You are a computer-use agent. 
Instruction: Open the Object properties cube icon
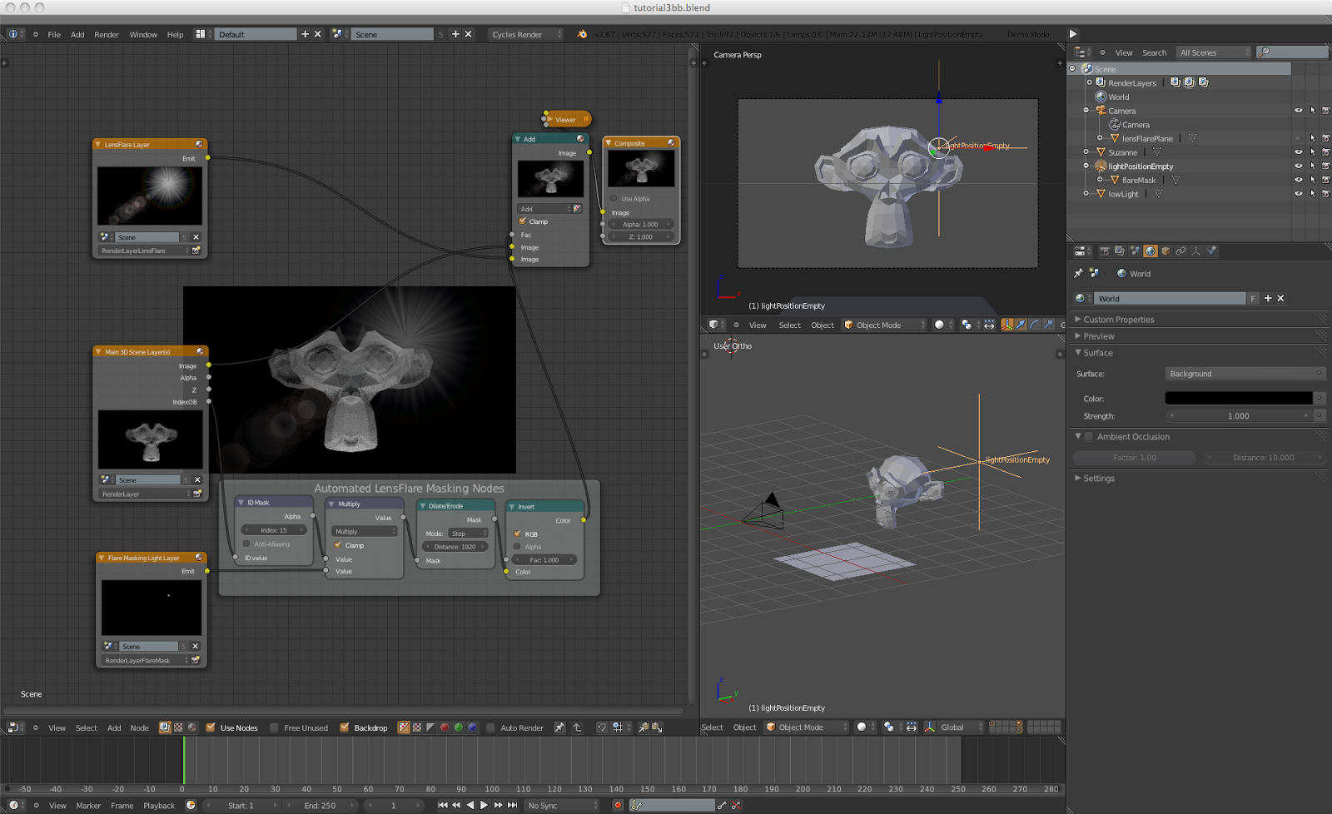(1165, 251)
